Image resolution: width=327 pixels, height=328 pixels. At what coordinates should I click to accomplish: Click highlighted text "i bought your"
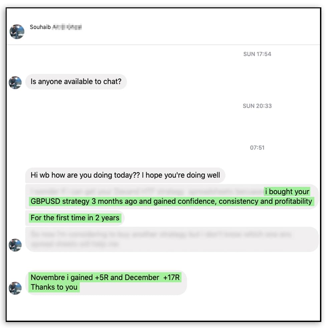click(x=287, y=191)
